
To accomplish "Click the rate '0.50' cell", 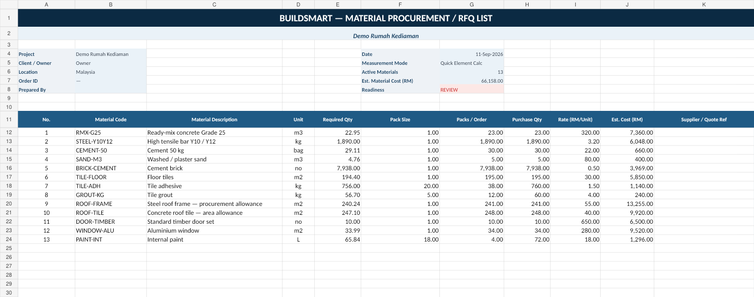I will point(575,168).
